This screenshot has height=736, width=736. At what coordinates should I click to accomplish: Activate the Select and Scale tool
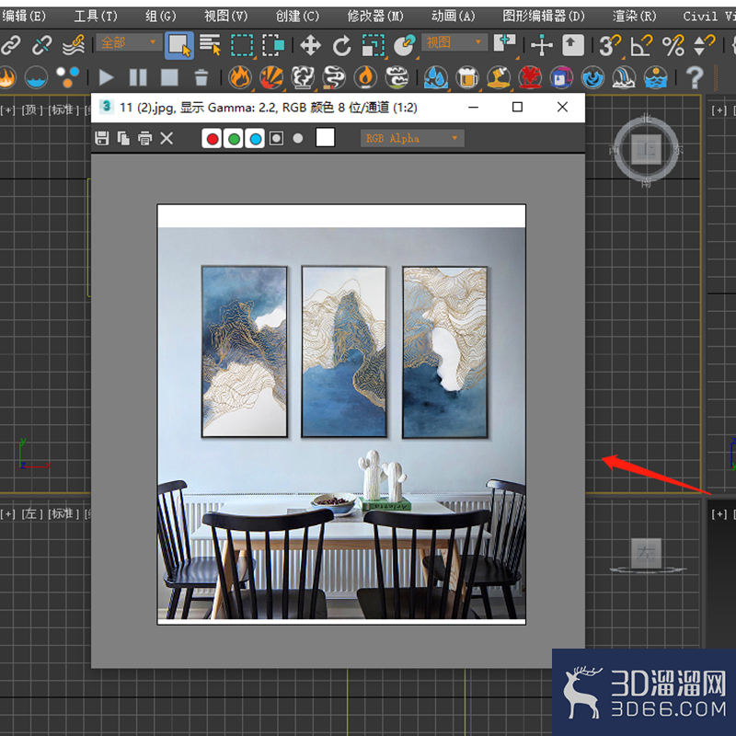click(x=374, y=45)
